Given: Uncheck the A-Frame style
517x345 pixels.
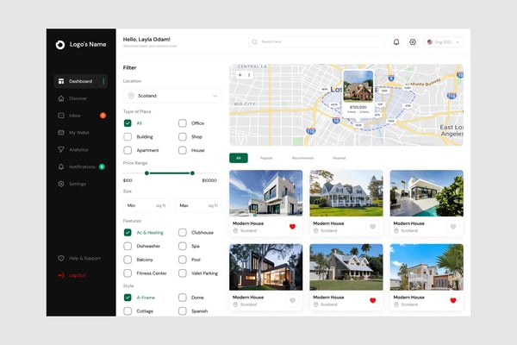Looking at the screenshot, I should 128,298.
